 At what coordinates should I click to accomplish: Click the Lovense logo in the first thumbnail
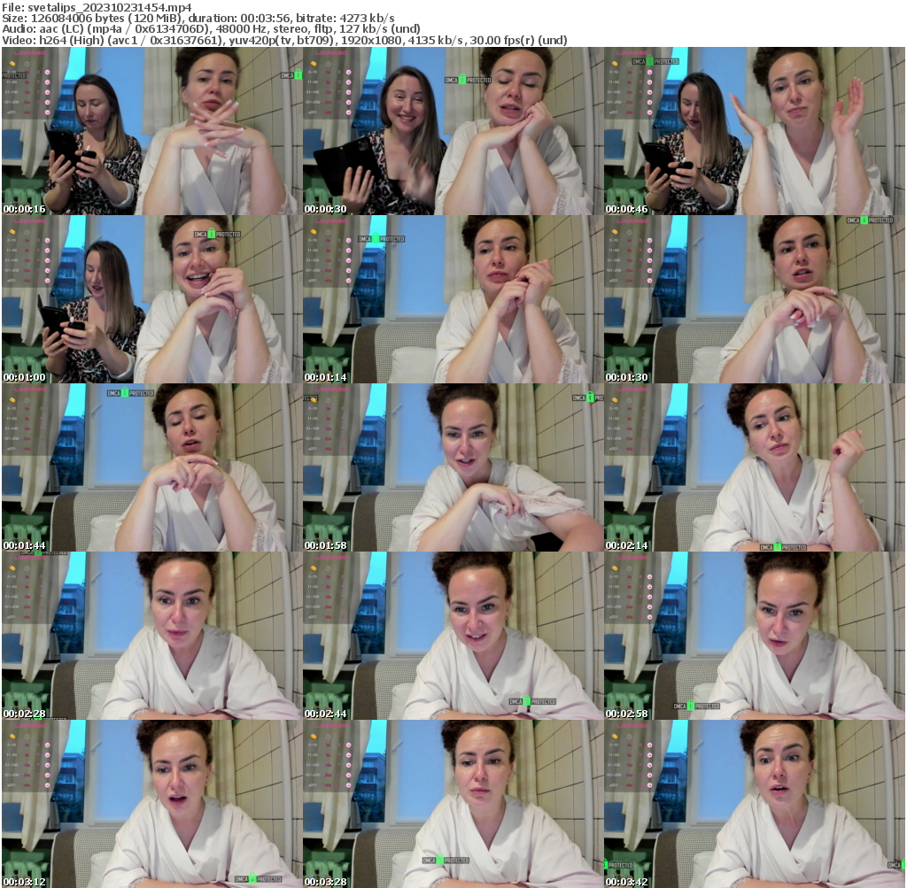click(x=30, y=53)
